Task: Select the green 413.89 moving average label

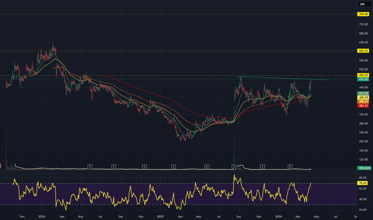Action: (x=363, y=93)
